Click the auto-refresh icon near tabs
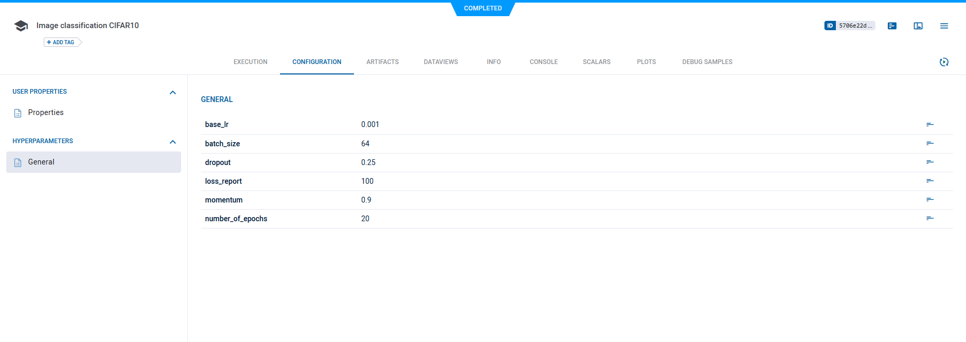Image resolution: width=966 pixels, height=342 pixels. [944, 62]
